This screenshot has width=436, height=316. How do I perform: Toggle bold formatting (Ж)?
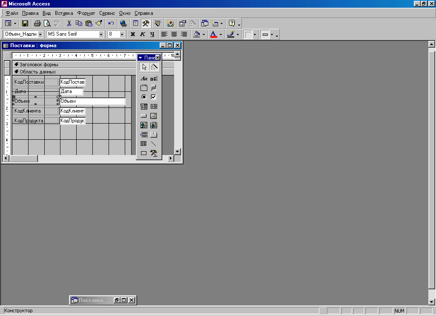point(132,34)
